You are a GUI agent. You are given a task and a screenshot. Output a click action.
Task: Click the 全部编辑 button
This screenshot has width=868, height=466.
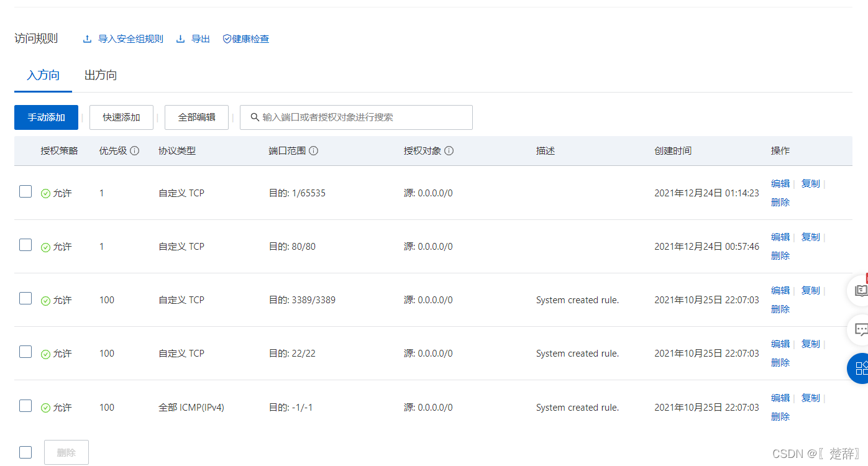196,117
